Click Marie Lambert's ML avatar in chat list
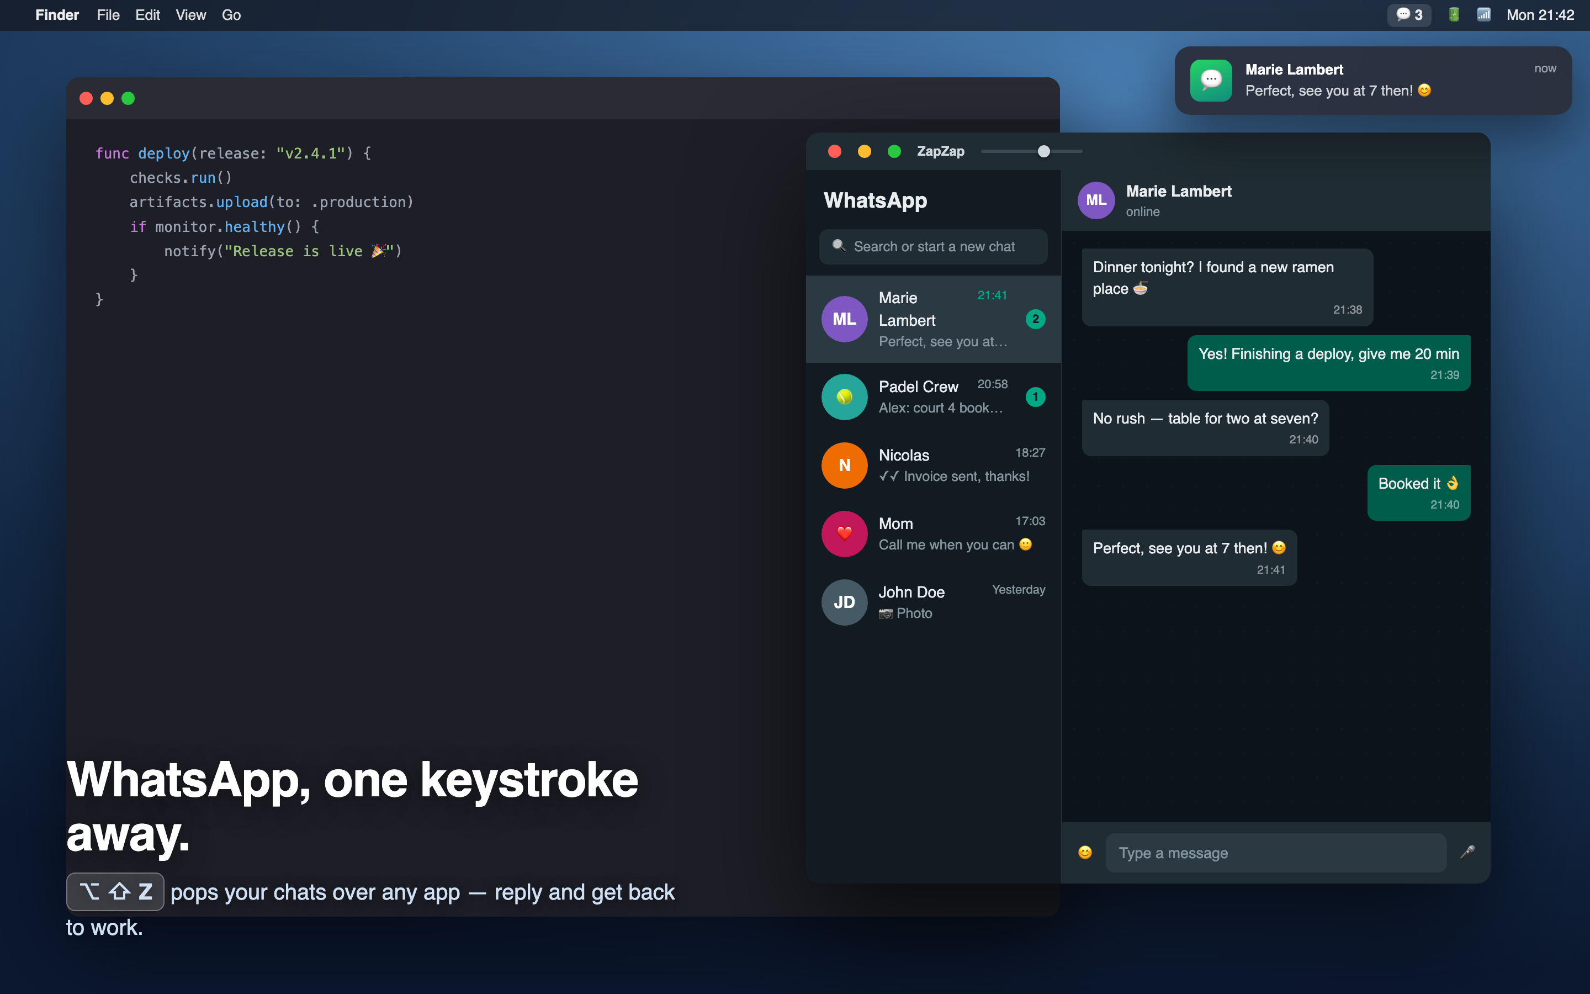Screen dimensions: 1590x994 [844, 319]
